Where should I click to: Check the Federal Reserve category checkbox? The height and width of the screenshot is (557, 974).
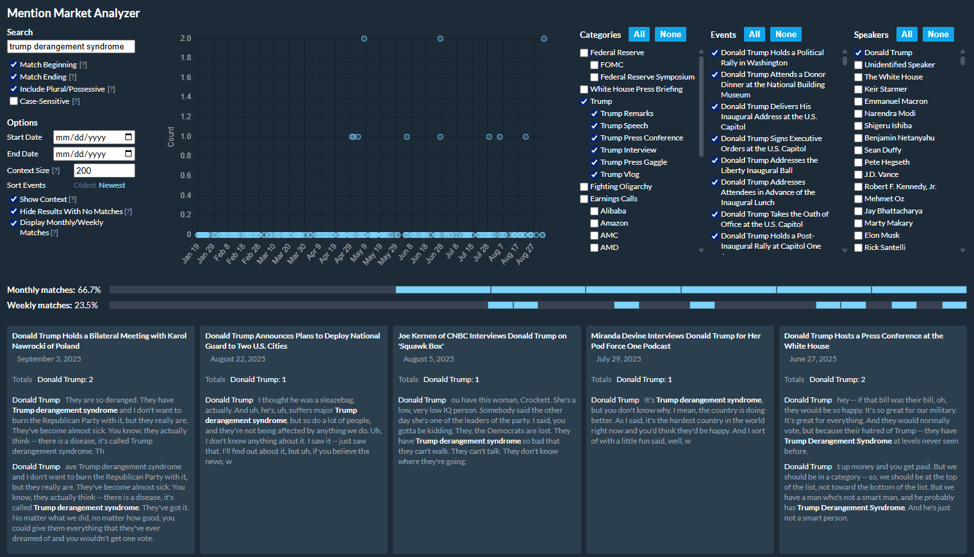(584, 53)
